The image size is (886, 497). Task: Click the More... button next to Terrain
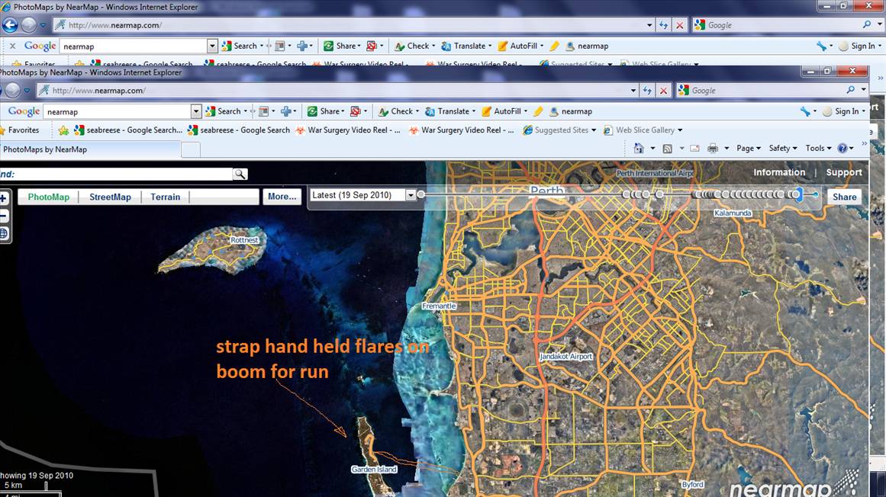click(x=282, y=197)
